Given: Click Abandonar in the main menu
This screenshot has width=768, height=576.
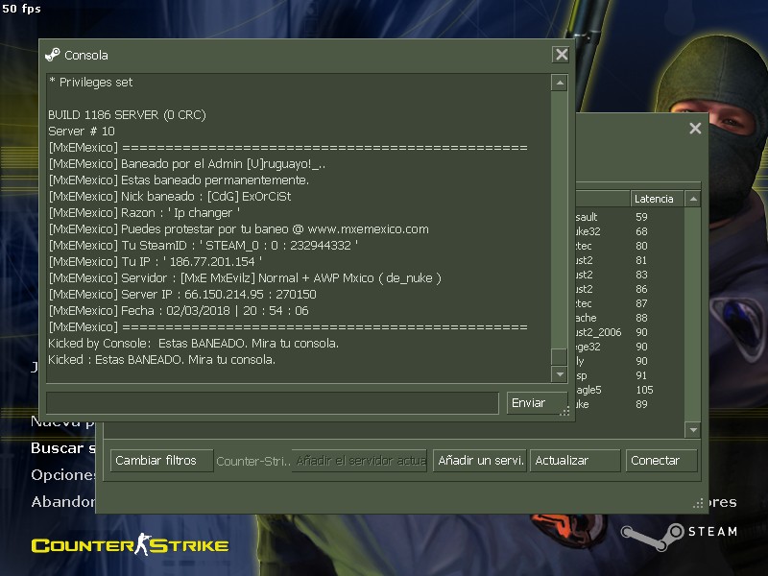Looking at the screenshot, I should [62, 501].
